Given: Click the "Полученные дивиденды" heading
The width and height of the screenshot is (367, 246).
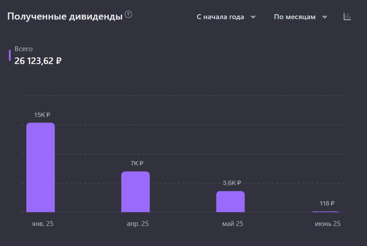Looking at the screenshot, I should 65,17.
